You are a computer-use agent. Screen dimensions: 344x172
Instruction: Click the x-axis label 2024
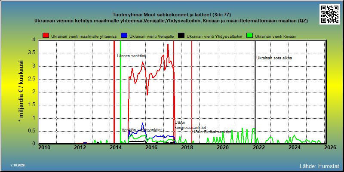(x=295, y=147)
